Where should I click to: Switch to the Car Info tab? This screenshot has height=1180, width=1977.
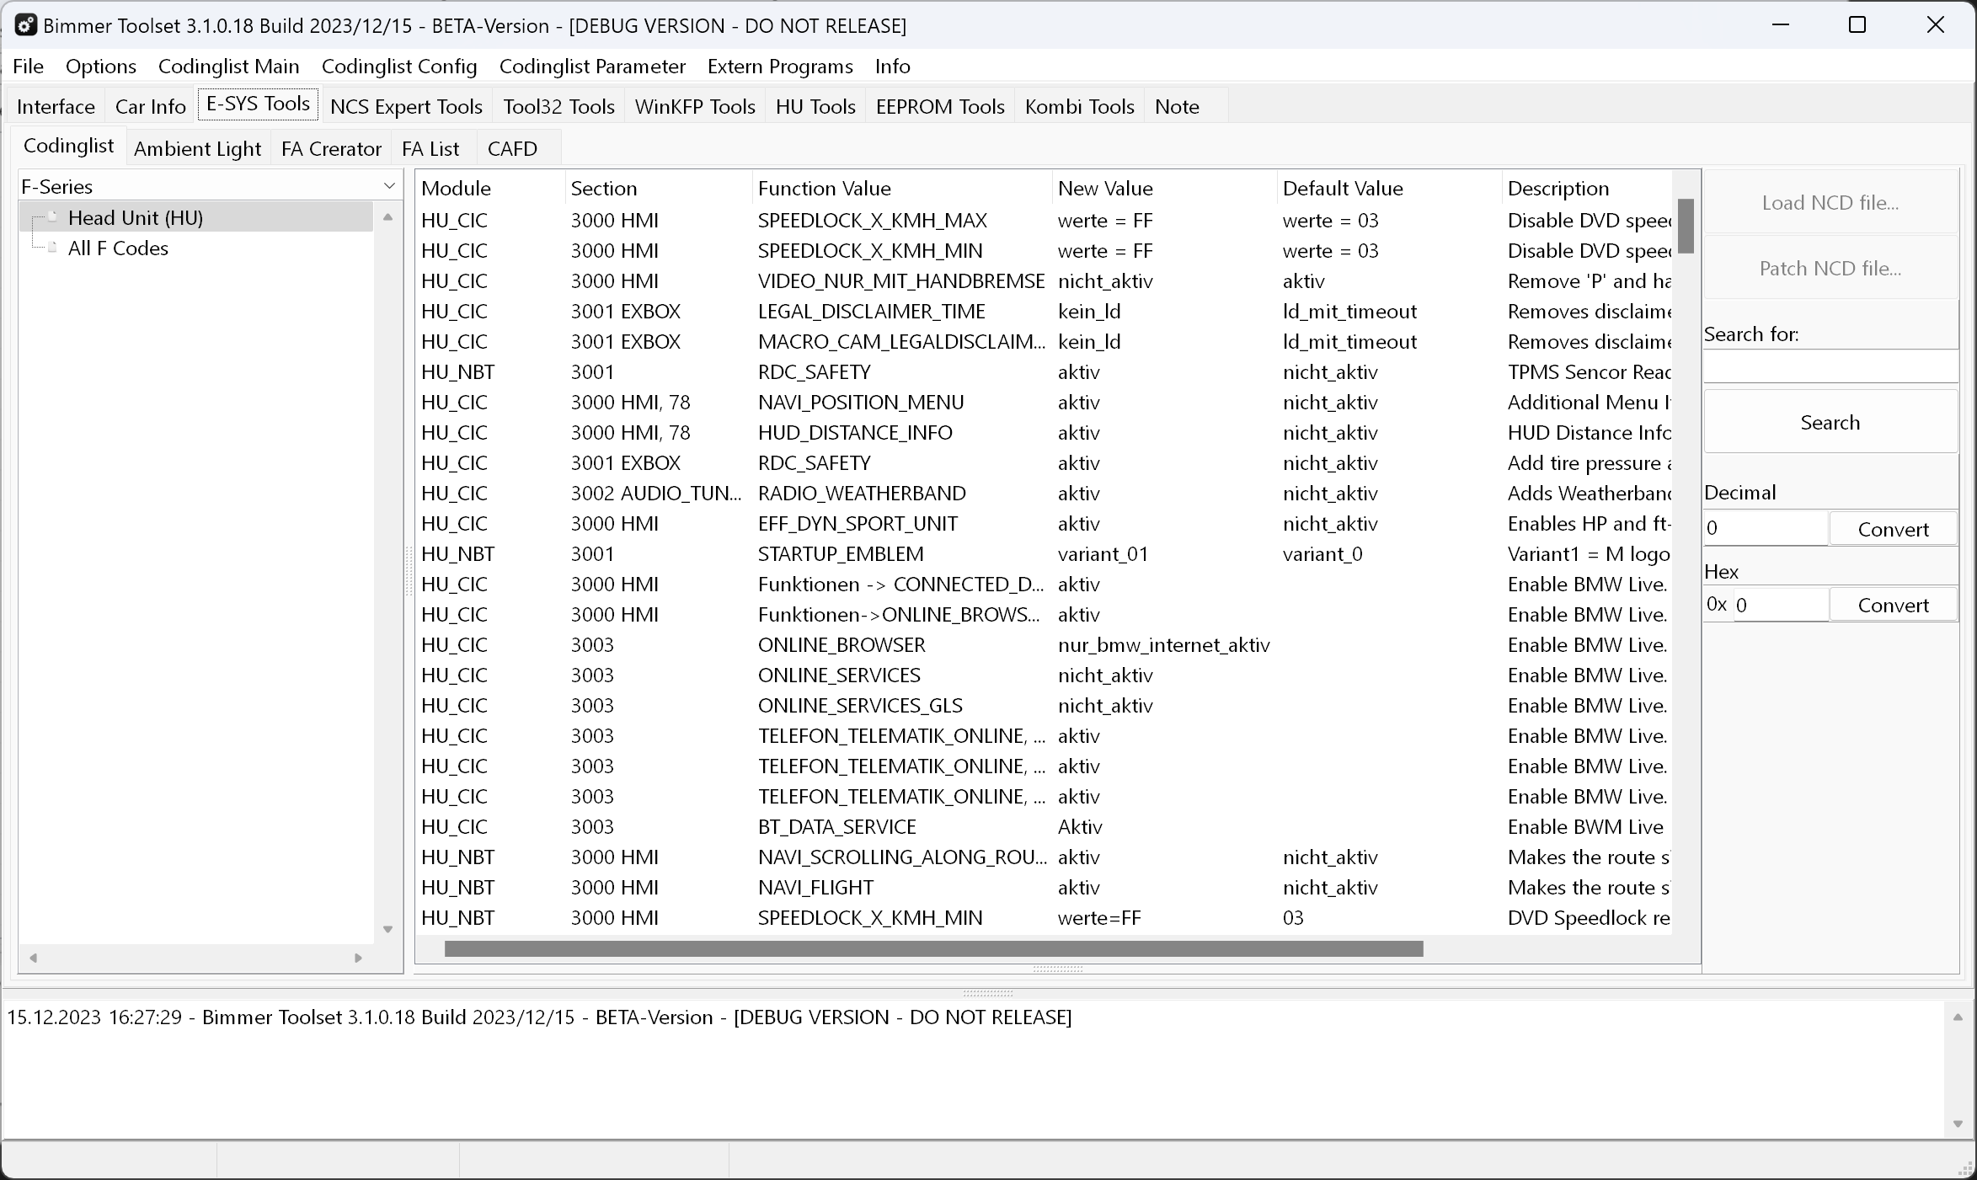[x=150, y=106]
